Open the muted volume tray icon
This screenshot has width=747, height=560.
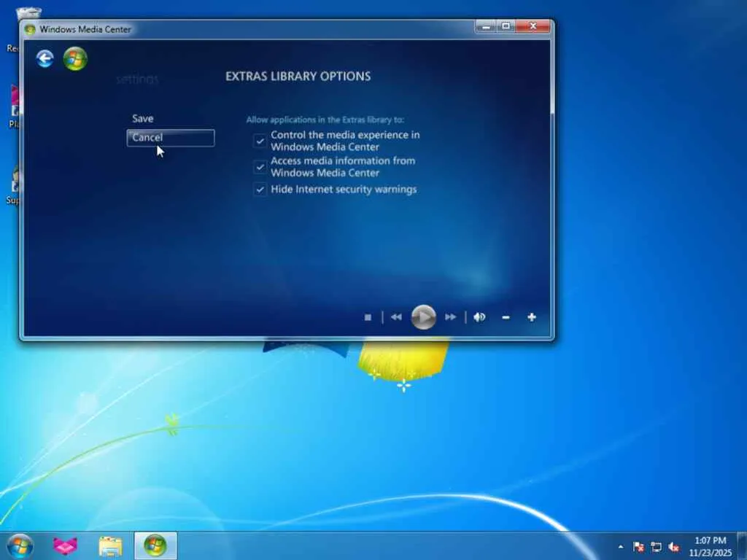pos(673,547)
